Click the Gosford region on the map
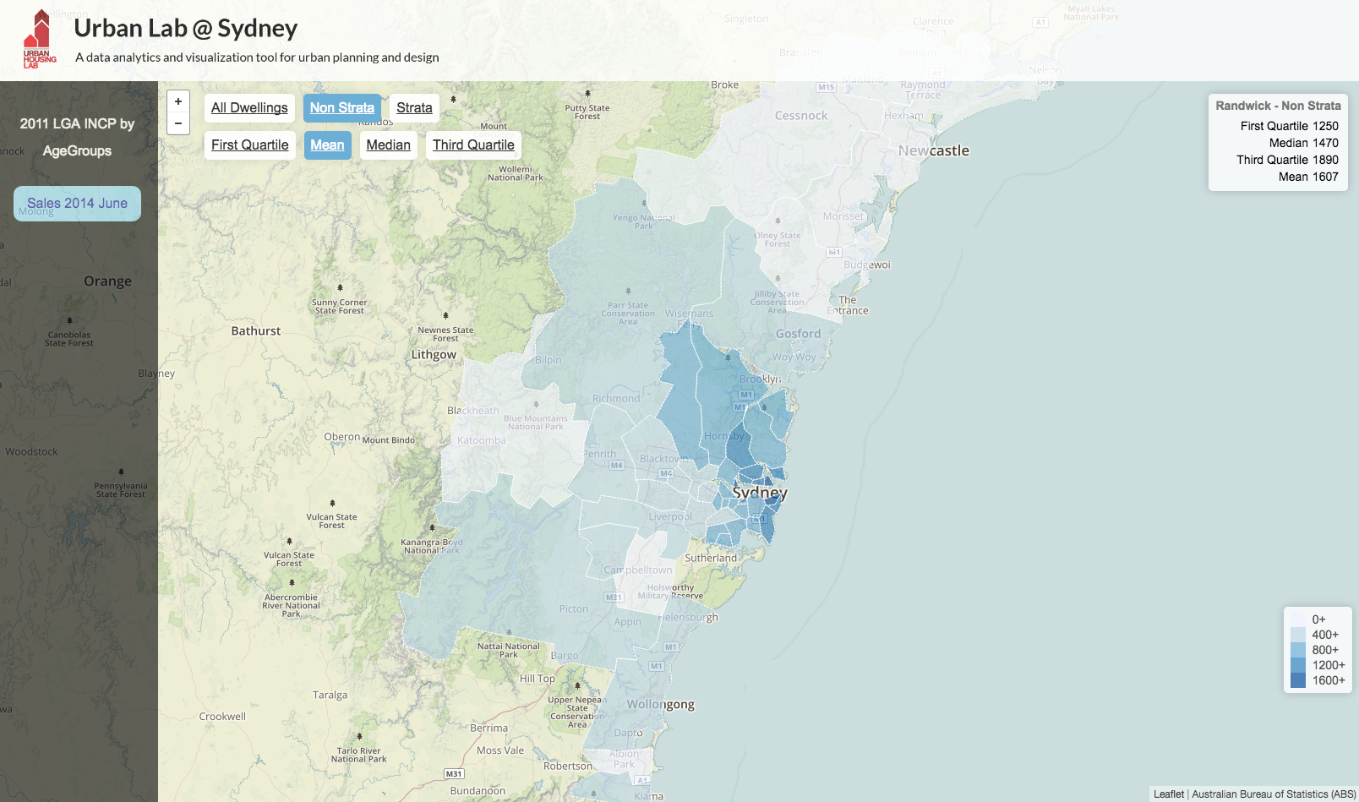 pyautogui.click(x=799, y=334)
